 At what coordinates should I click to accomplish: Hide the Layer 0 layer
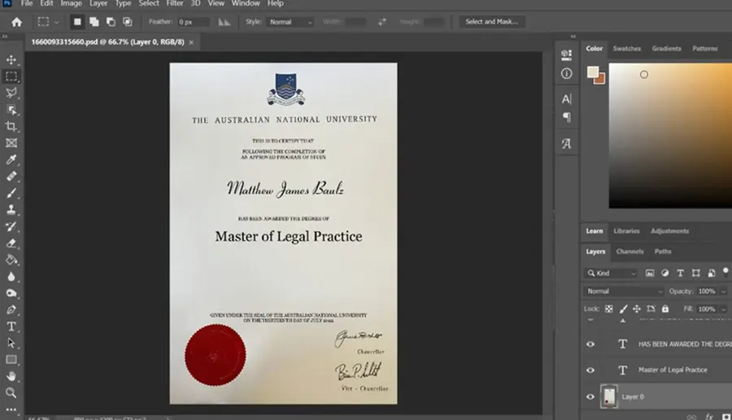pyautogui.click(x=590, y=396)
